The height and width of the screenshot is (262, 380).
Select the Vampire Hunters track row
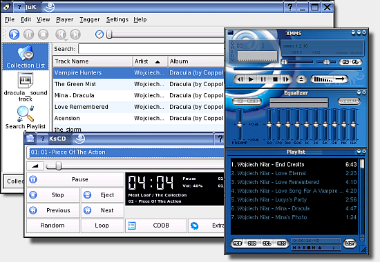pos(139,73)
